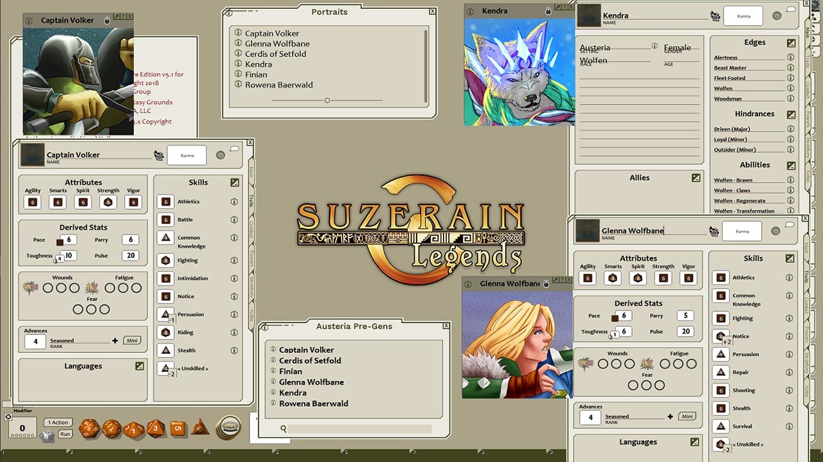
Task: Expand Fighting skill info on Volker's sheet
Action: 233,261
